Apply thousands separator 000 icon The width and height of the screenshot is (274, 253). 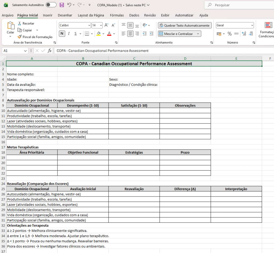pos(237,34)
